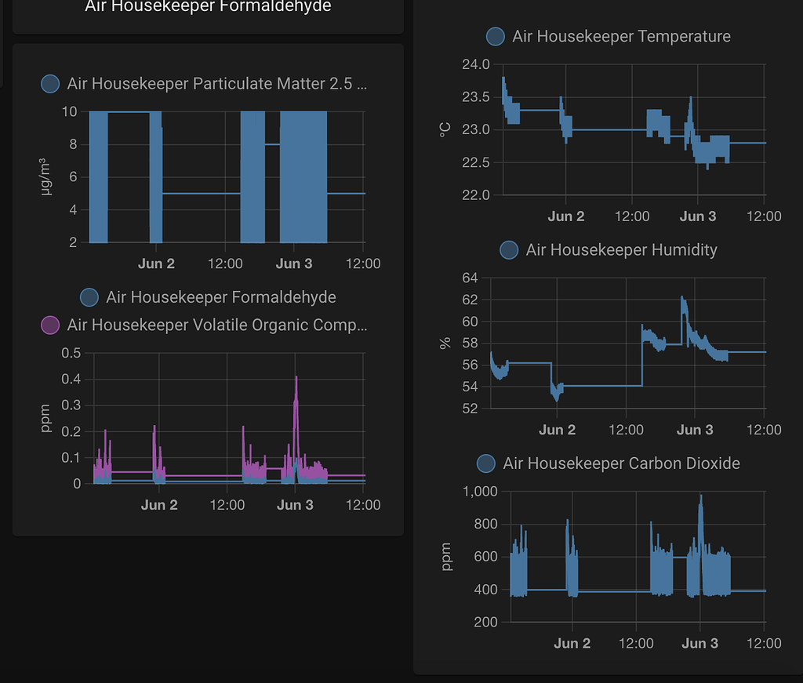Toggle the Particulate Matter 2.5 legend circle
This screenshot has height=683, width=803.
click(50, 83)
